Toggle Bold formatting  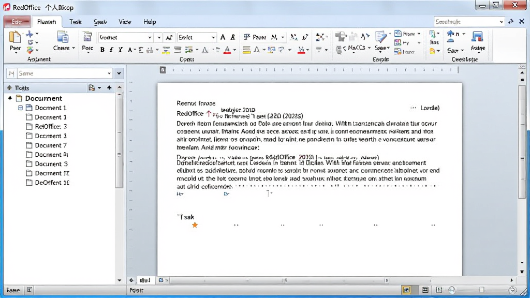click(x=102, y=50)
